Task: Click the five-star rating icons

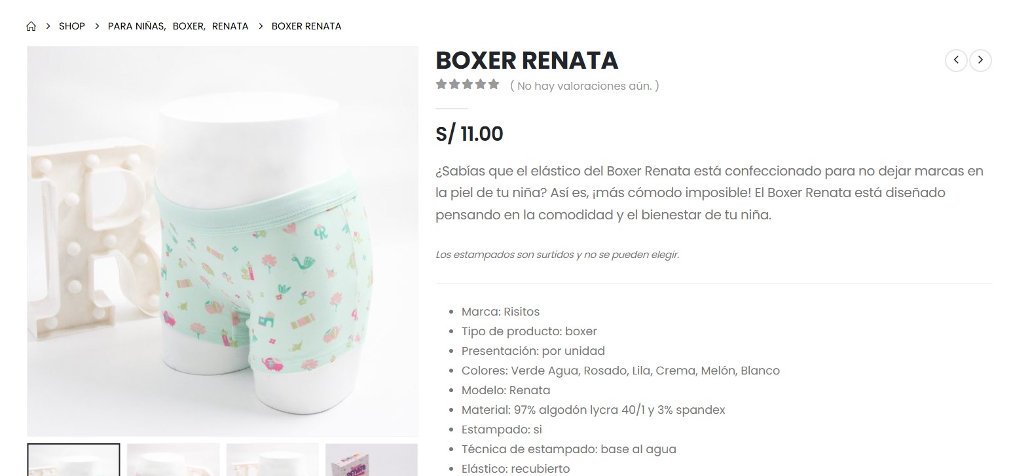Action: (x=468, y=84)
